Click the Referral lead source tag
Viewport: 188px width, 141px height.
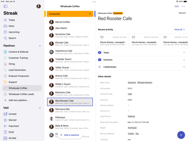[131, 116]
